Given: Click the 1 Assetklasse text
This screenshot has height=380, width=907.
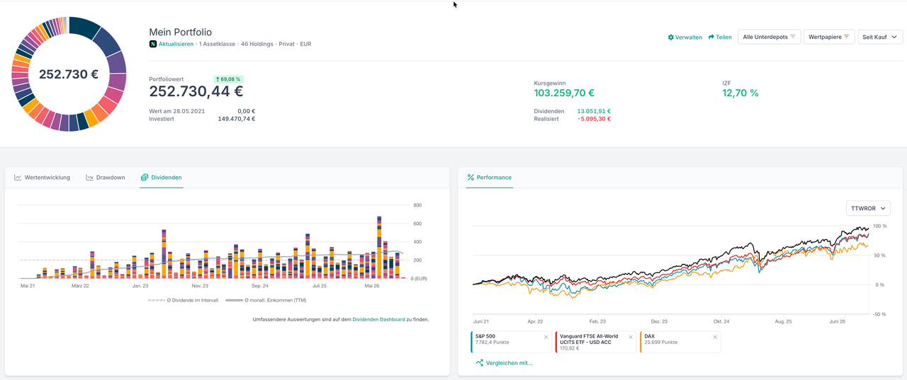Looking at the screenshot, I should click(217, 44).
